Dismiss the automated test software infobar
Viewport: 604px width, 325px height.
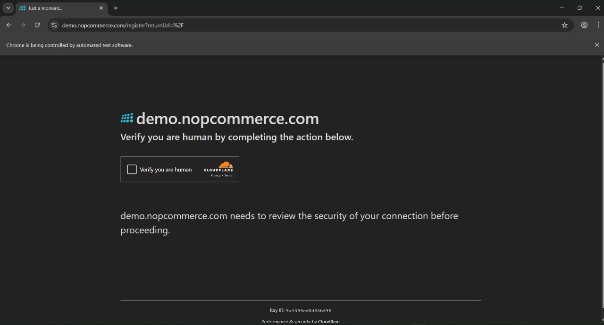tap(596, 45)
